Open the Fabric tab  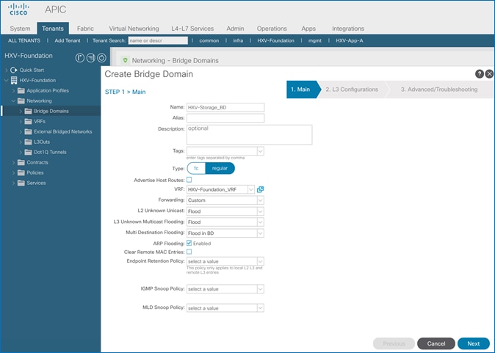coord(85,29)
